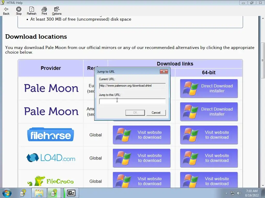The height and width of the screenshot is (198, 265).
Task: Visit FileHorse website for 64-bit download
Action: pos(209,135)
